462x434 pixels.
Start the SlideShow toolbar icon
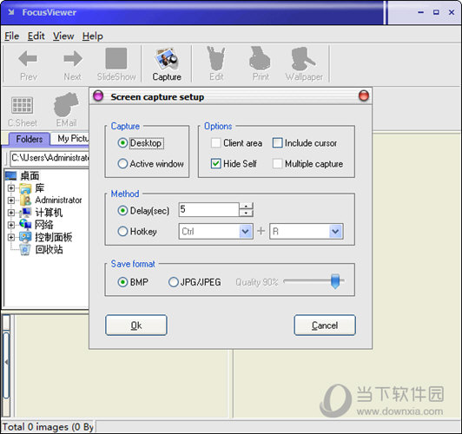click(116, 59)
